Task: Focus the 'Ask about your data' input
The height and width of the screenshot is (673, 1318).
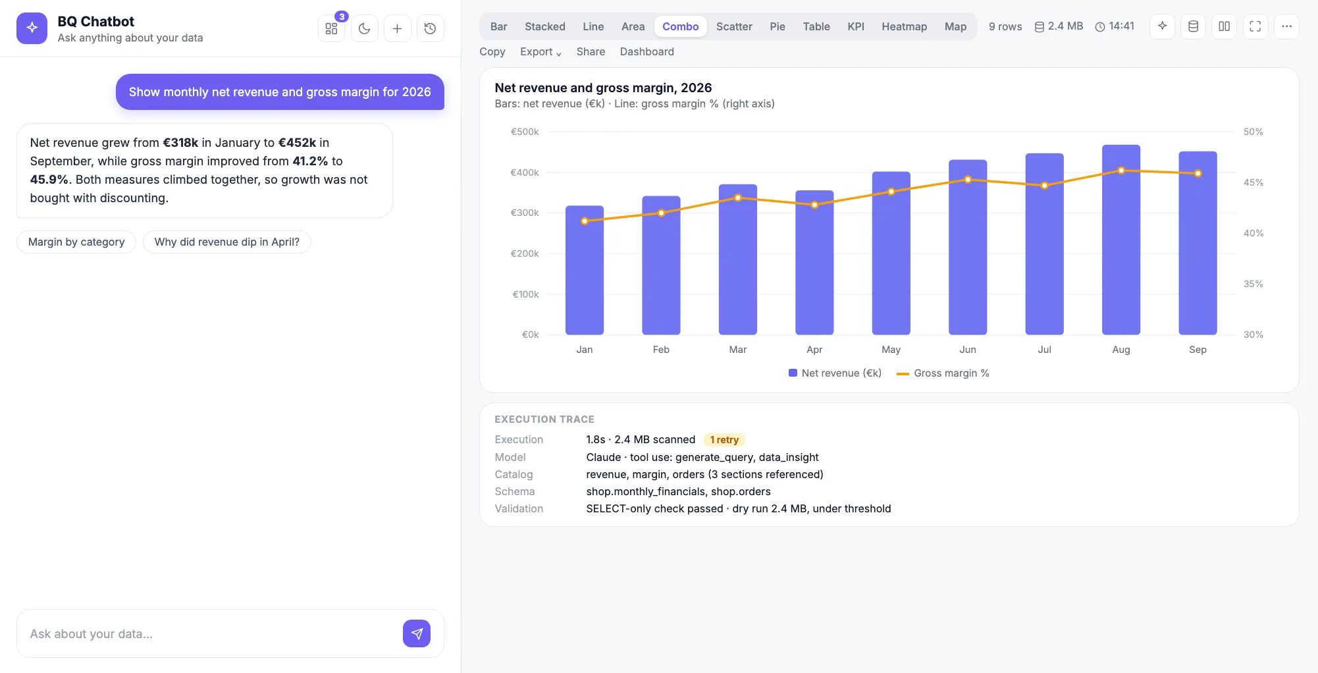Action: coord(211,633)
